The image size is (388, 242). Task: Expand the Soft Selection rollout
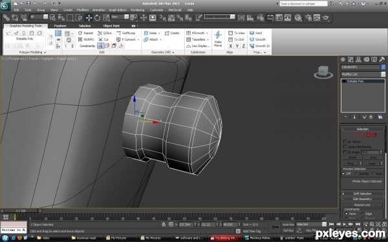point(363,194)
